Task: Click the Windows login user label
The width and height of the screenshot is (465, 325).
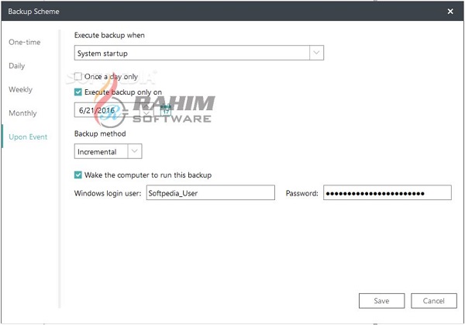Action: point(108,193)
